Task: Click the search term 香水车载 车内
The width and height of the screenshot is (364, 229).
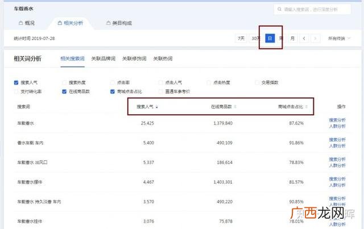Action: (30, 143)
